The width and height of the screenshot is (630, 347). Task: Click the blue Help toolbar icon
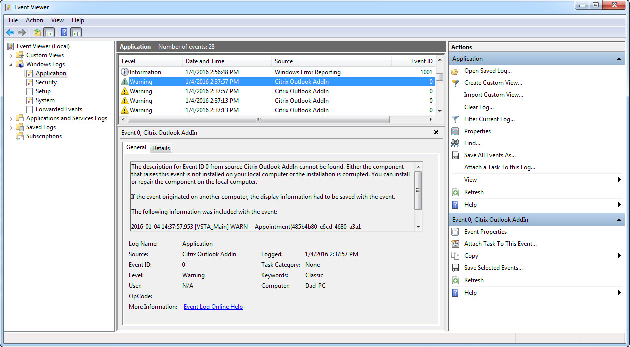[64, 33]
